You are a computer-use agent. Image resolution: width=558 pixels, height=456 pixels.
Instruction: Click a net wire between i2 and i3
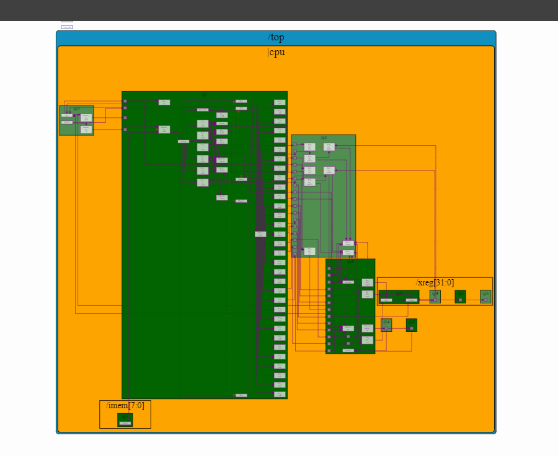310,259
